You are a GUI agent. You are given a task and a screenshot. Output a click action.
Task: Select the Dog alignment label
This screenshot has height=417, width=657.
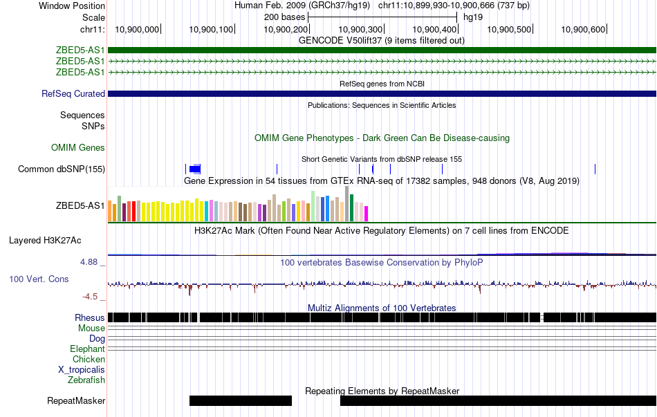pos(97,339)
